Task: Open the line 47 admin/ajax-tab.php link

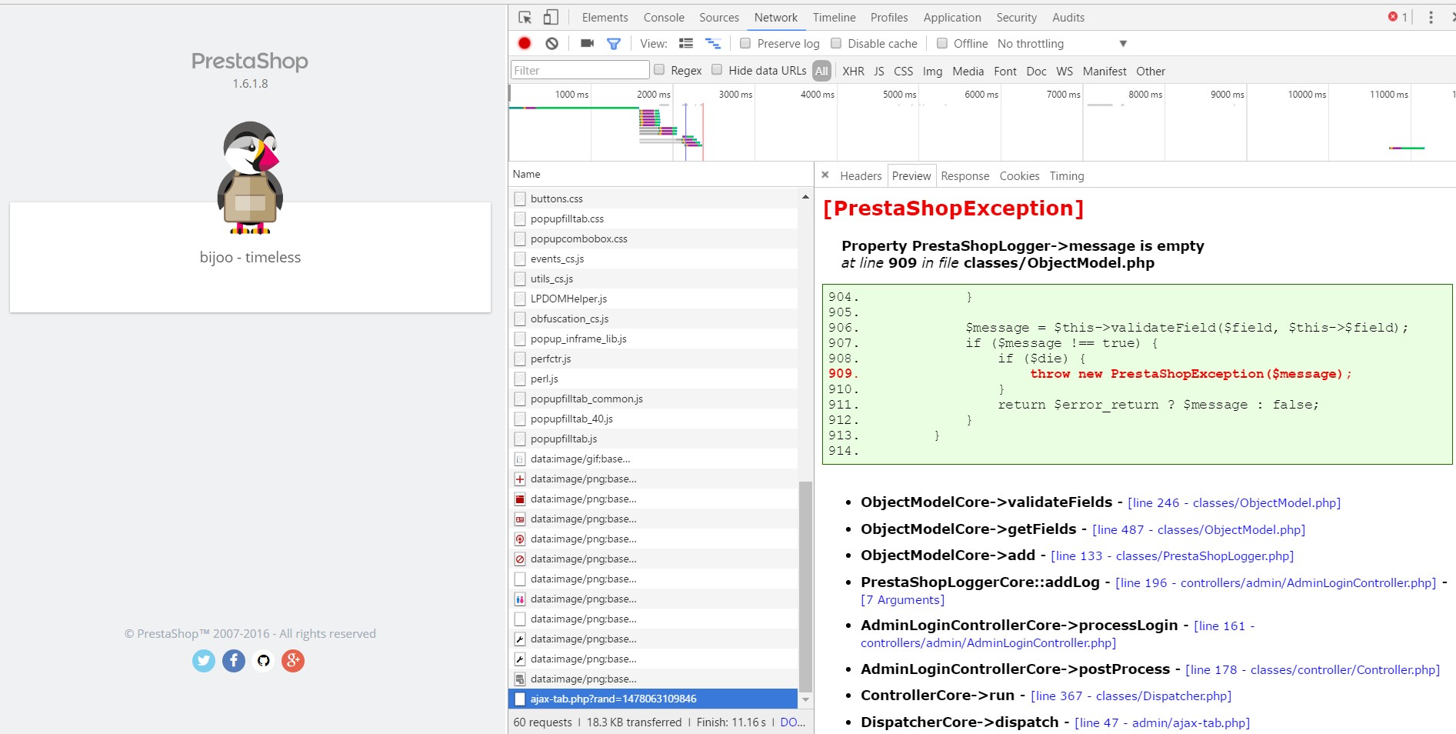Action: click(x=1162, y=722)
